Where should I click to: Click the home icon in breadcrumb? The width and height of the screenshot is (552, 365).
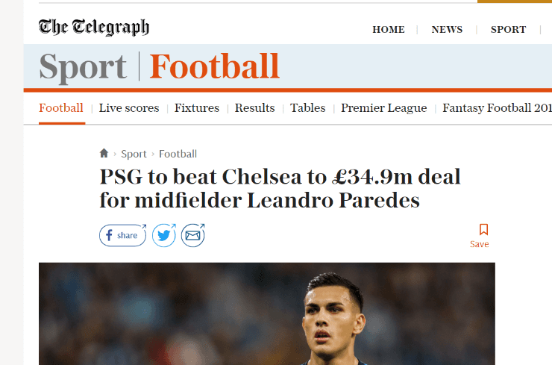point(104,154)
